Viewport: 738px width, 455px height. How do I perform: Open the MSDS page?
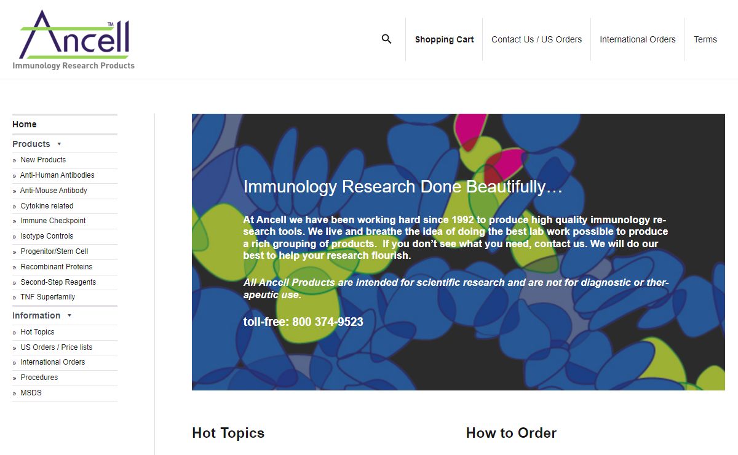point(31,393)
